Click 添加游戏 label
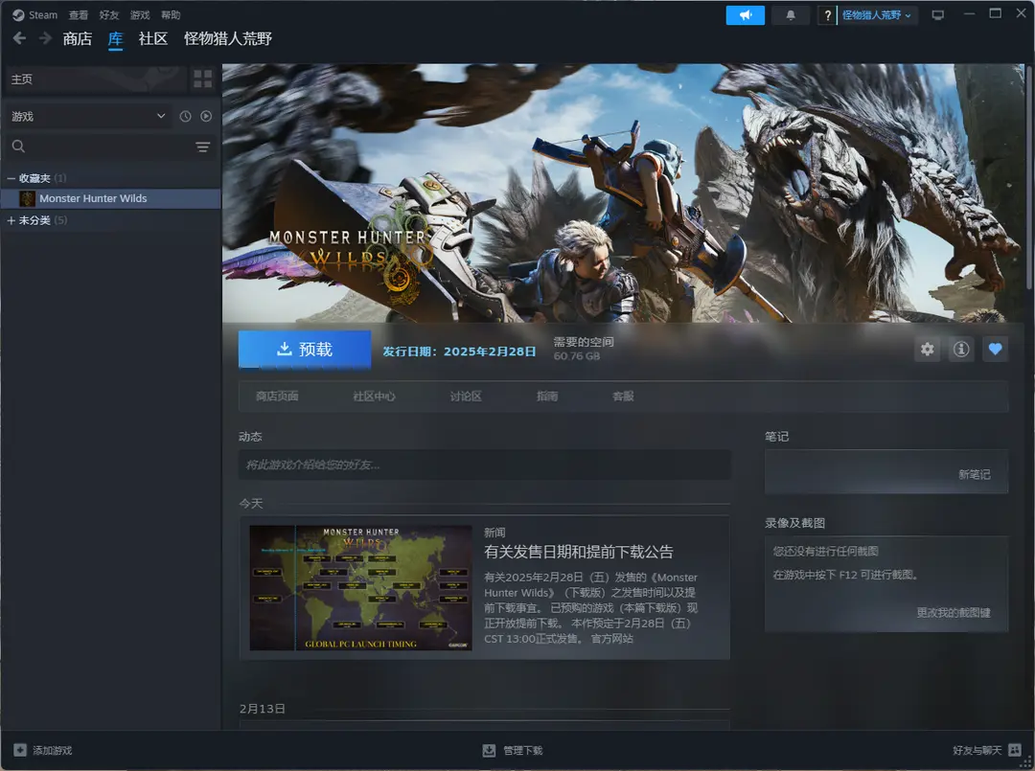Image resolution: width=1035 pixels, height=771 pixels. pos(53,750)
